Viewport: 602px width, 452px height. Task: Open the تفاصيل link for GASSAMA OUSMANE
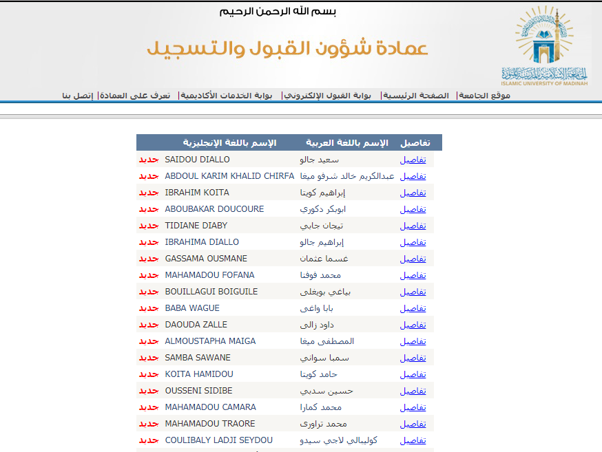point(413,259)
